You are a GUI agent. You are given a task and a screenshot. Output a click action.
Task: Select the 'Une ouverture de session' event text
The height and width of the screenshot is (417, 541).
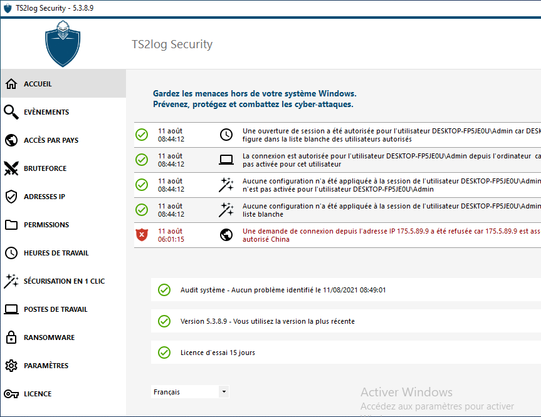[392, 135]
